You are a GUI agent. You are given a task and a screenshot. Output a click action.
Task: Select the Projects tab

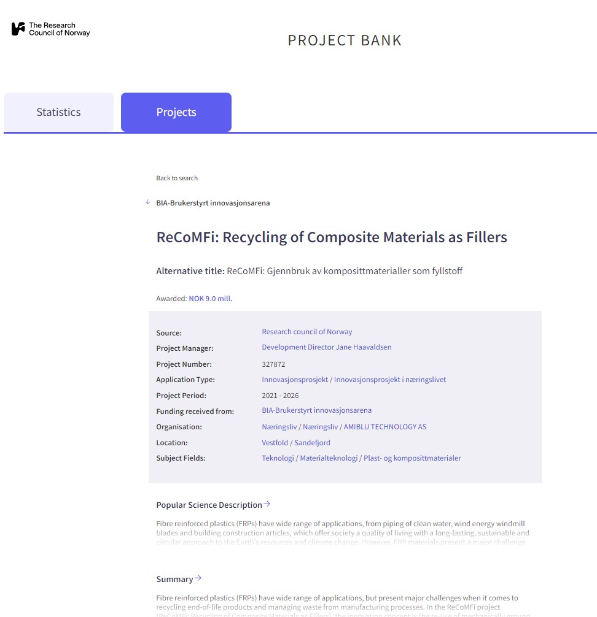click(x=176, y=112)
